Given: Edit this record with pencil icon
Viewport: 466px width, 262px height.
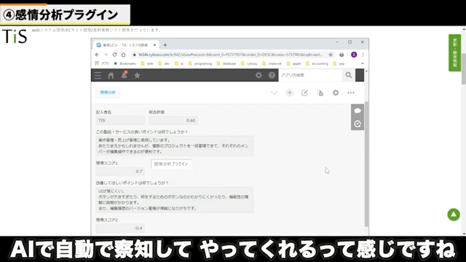Looking at the screenshot, I should [x=304, y=93].
